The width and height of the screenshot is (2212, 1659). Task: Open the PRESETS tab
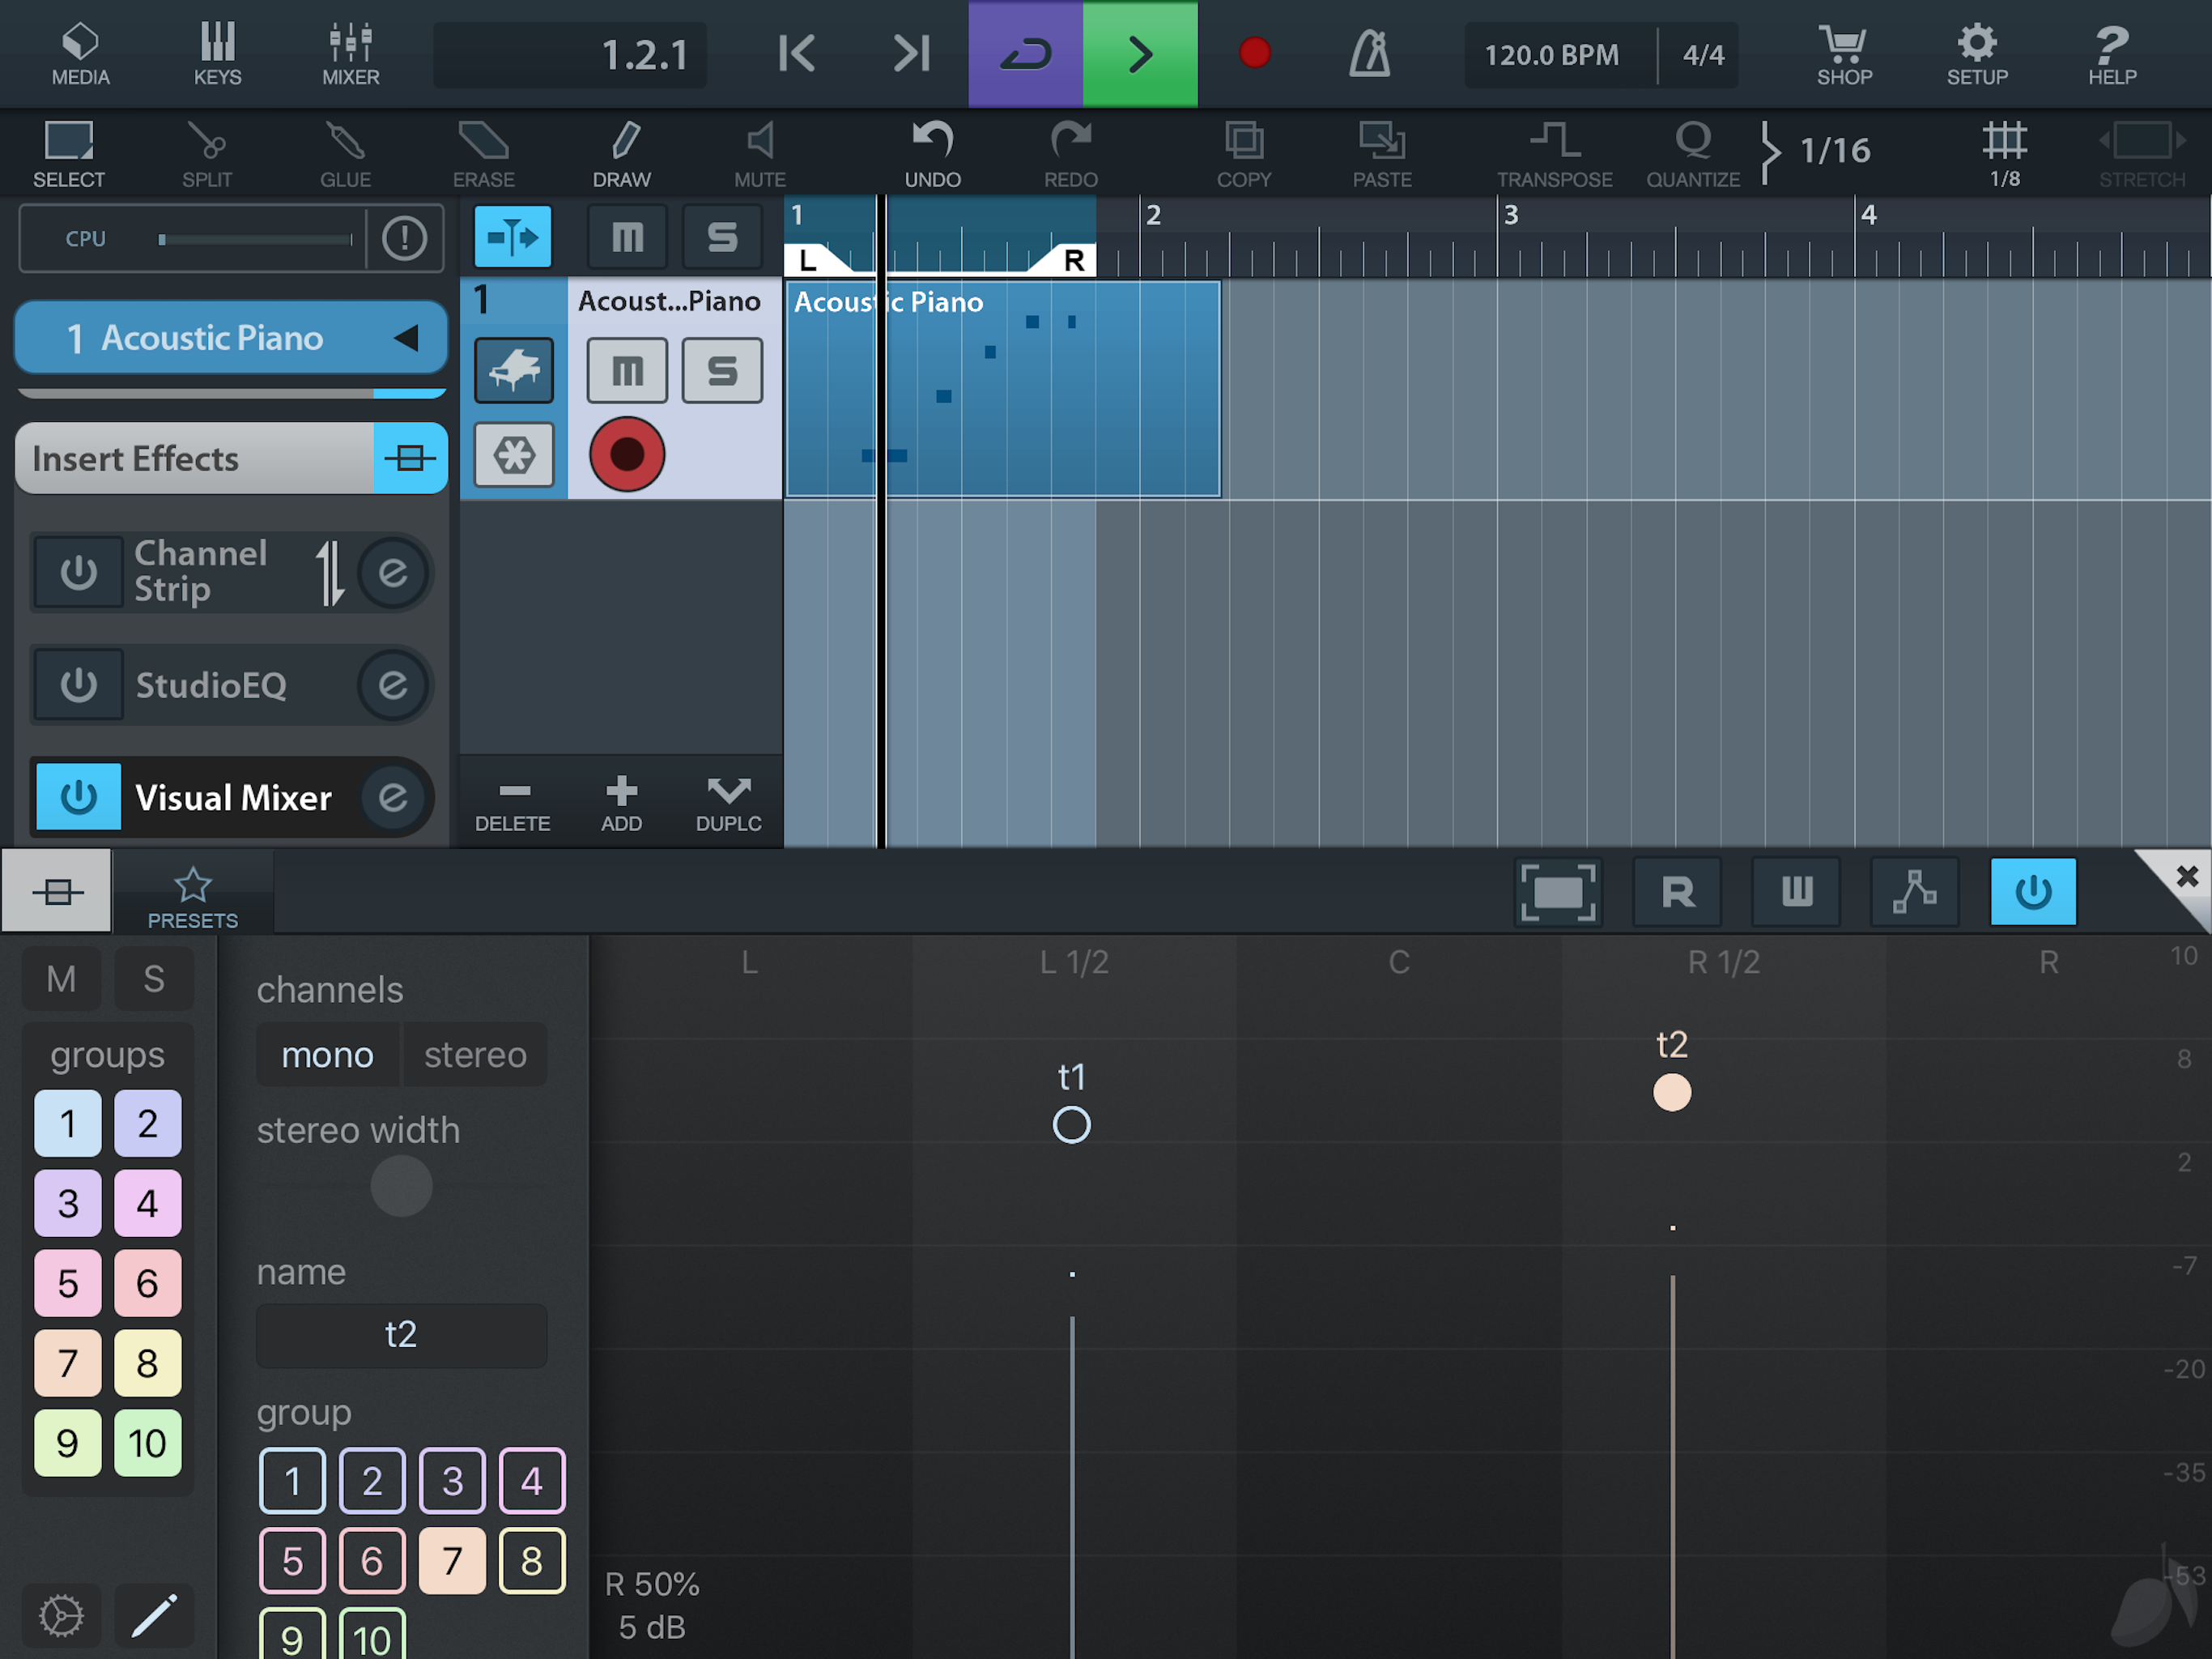pyautogui.click(x=192, y=893)
